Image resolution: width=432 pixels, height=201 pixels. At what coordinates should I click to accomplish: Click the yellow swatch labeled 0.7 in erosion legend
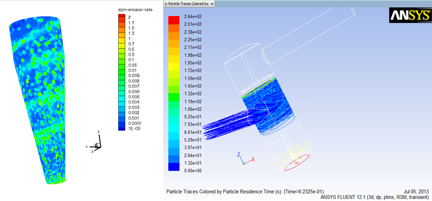coord(121,44)
